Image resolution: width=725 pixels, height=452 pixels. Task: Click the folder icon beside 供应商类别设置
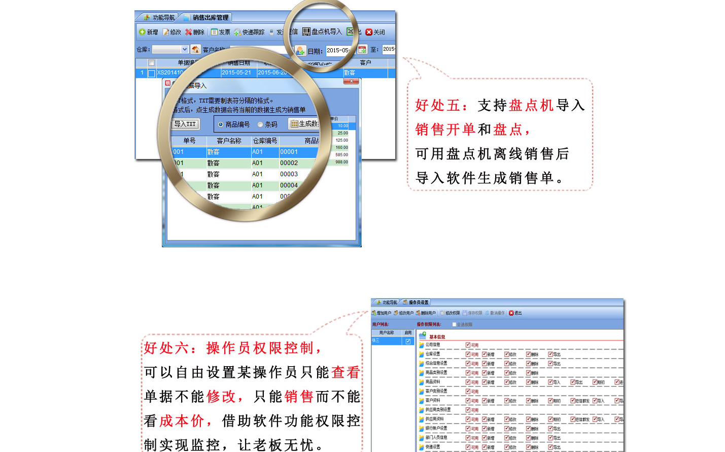(421, 410)
